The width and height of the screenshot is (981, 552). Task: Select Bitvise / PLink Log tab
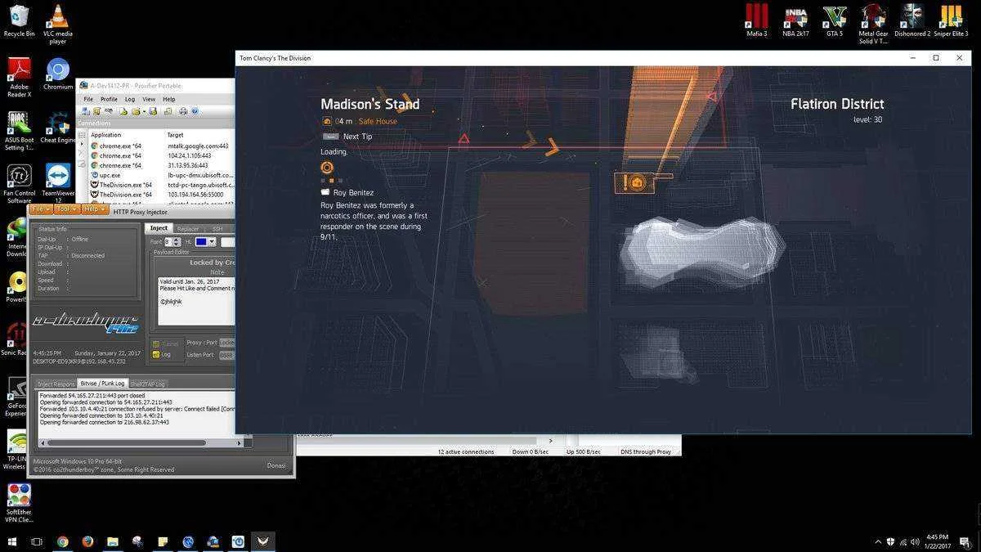102,384
